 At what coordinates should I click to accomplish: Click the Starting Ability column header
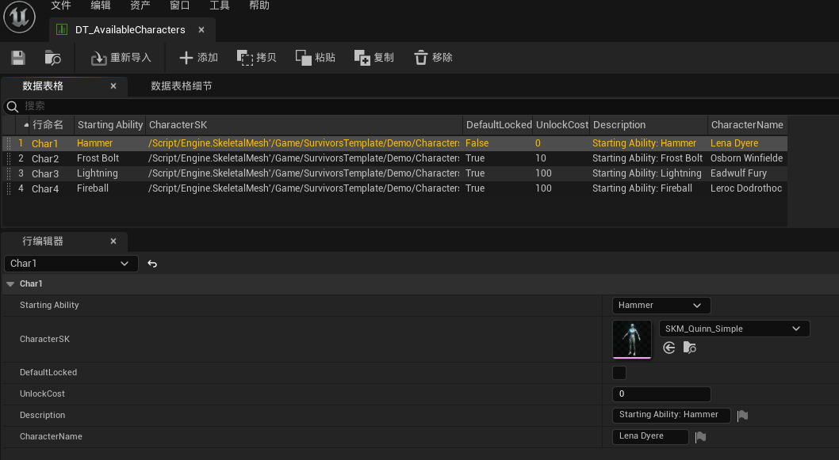[x=110, y=125]
